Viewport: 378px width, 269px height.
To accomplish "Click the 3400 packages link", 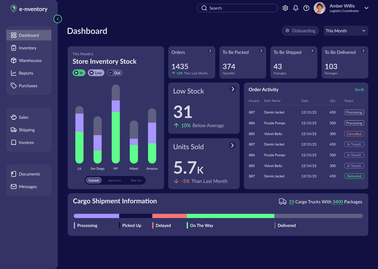I will [x=338, y=202].
